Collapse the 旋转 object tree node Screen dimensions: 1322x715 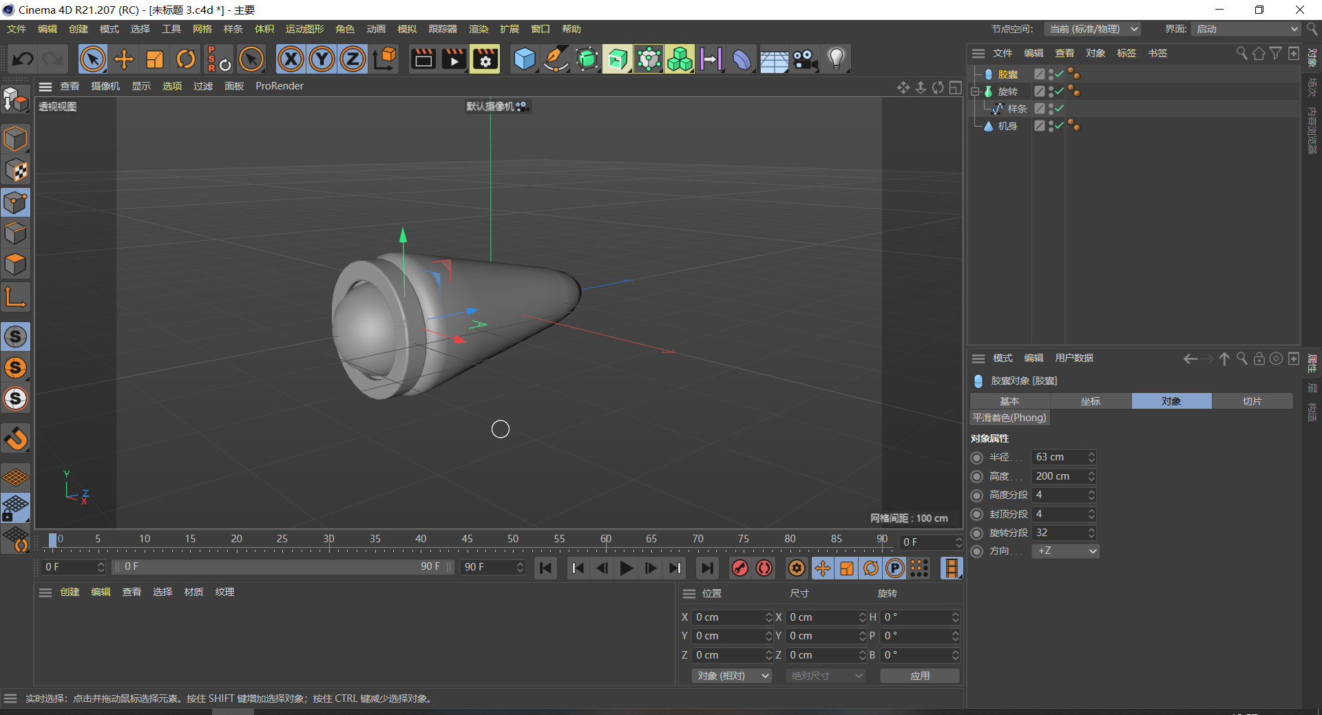pos(975,92)
